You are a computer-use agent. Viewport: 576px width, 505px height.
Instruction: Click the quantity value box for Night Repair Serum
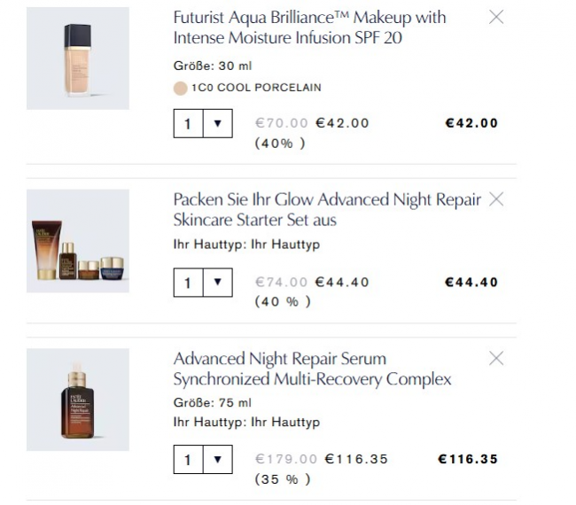pos(188,460)
